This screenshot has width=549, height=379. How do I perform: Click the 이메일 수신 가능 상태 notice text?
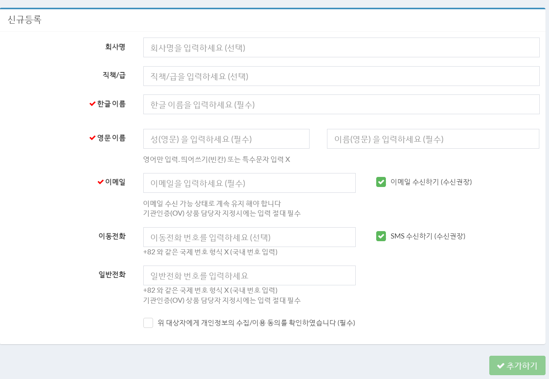pos(212,204)
